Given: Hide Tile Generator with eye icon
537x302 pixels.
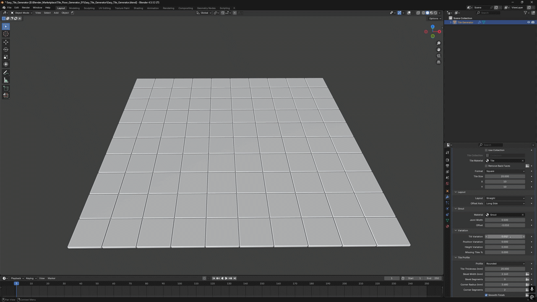Looking at the screenshot, I should click(529, 22).
